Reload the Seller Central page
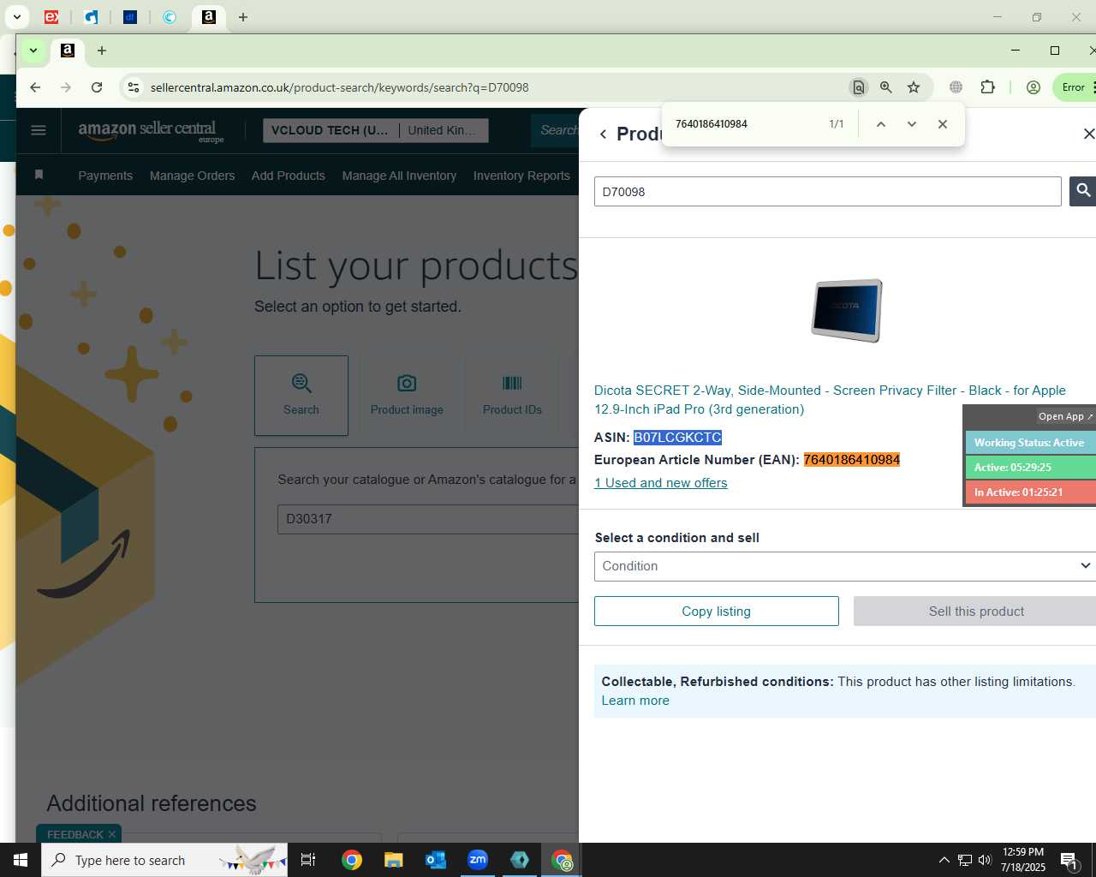The width and height of the screenshot is (1096, 877). (97, 87)
